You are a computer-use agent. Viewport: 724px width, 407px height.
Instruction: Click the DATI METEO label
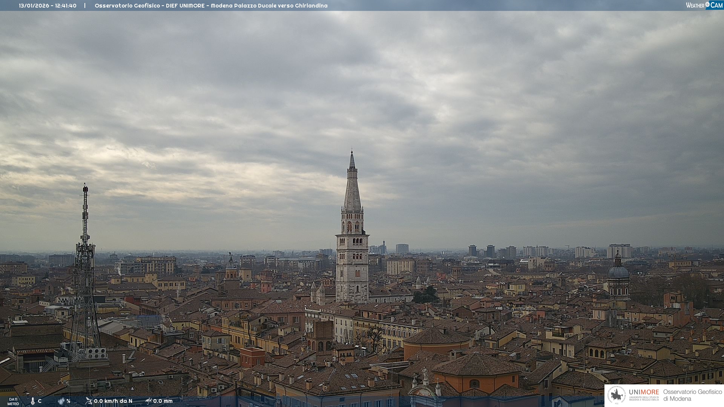click(13, 402)
